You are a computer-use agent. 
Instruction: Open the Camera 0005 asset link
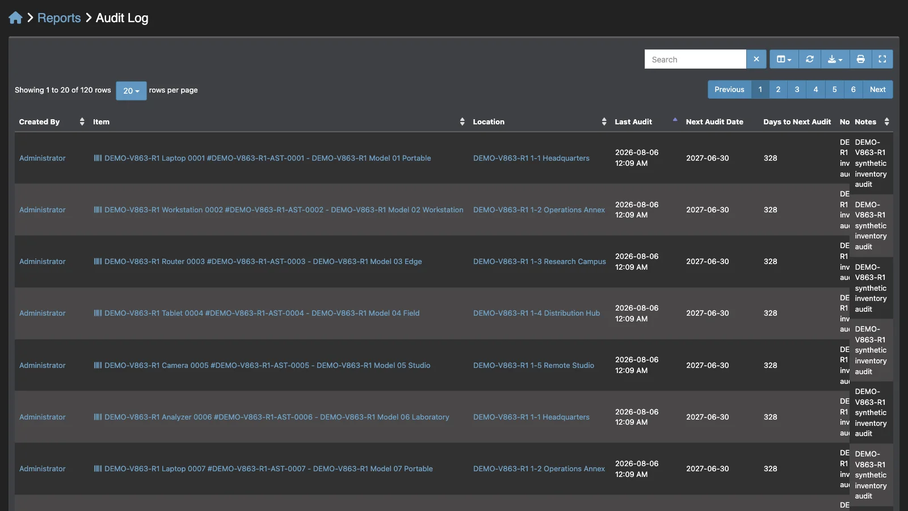(267, 365)
